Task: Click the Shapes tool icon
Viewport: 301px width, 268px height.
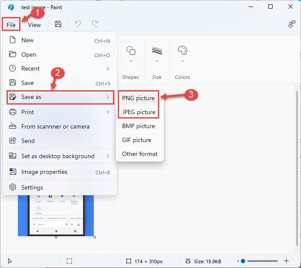Action: pyautogui.click(x=131, y=51)
